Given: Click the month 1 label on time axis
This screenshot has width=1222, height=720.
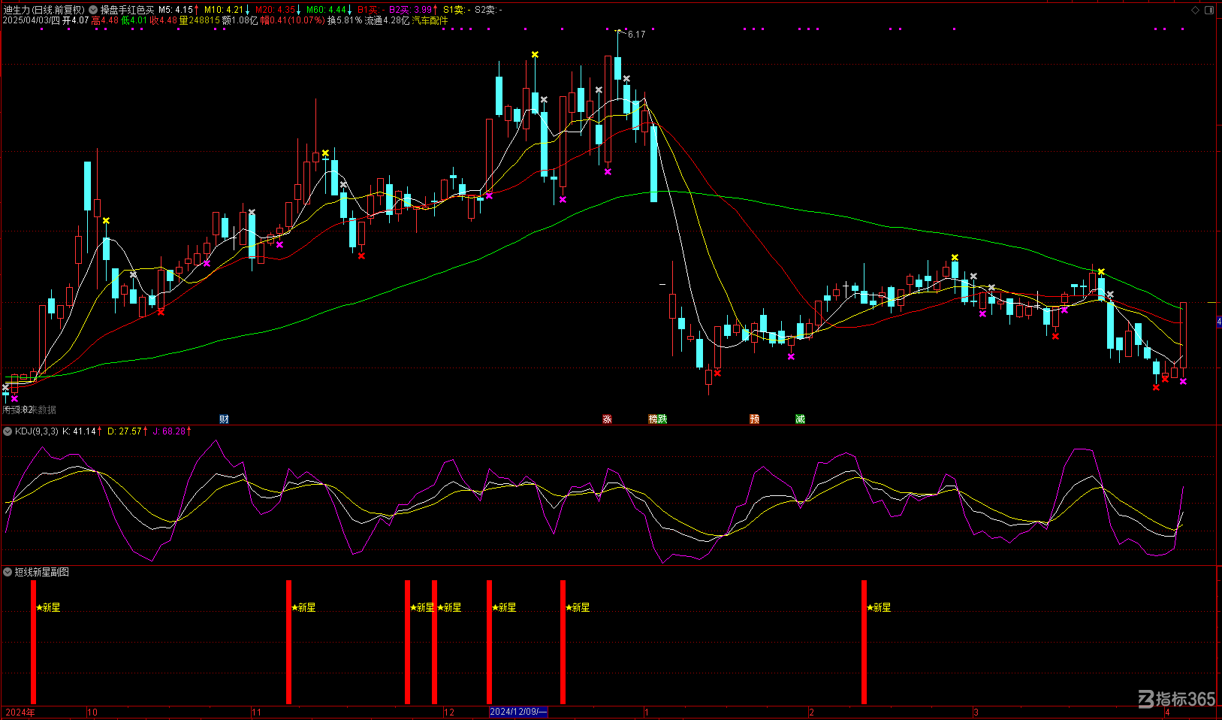Looking at the screenshot, I should pos(646,712).
